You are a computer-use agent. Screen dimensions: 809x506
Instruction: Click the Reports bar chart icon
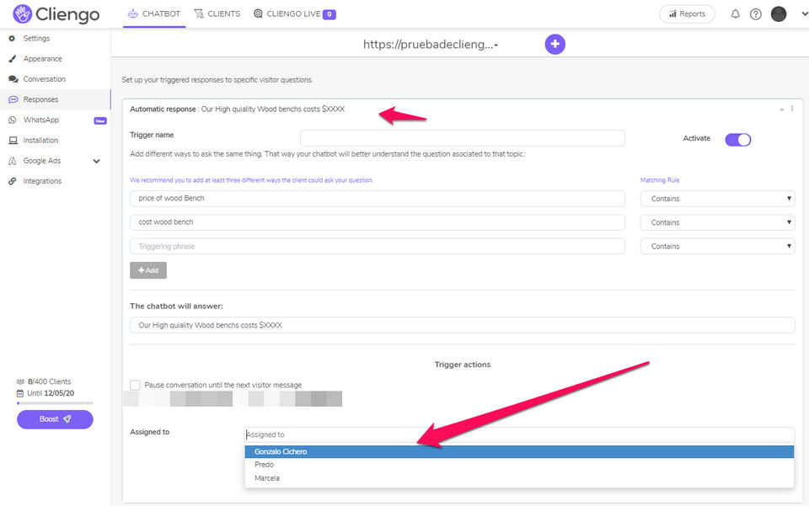point(672,14)
